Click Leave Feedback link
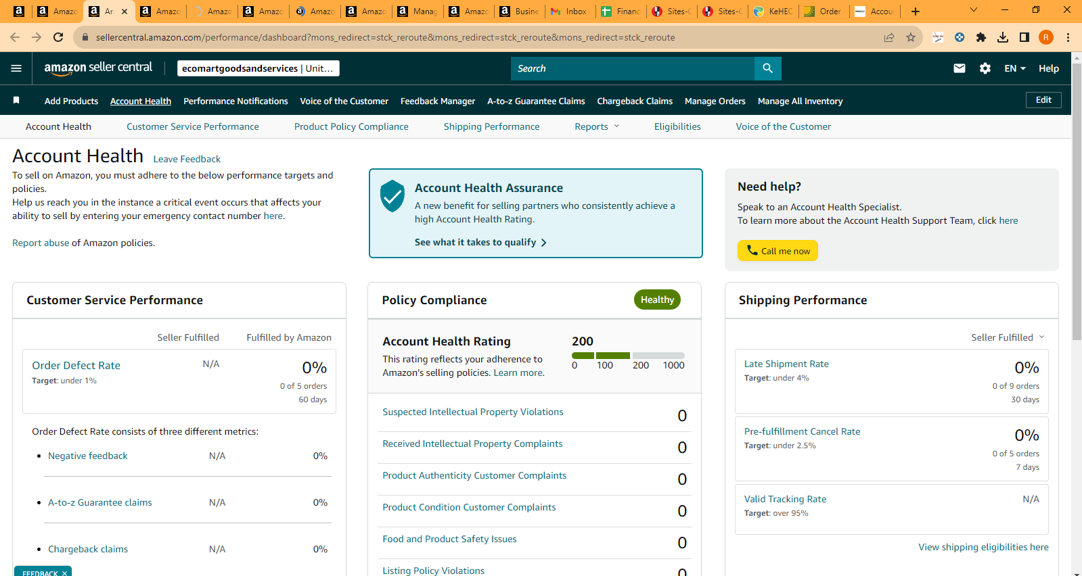The image size is (1082, 576). [x=187, y=159]
